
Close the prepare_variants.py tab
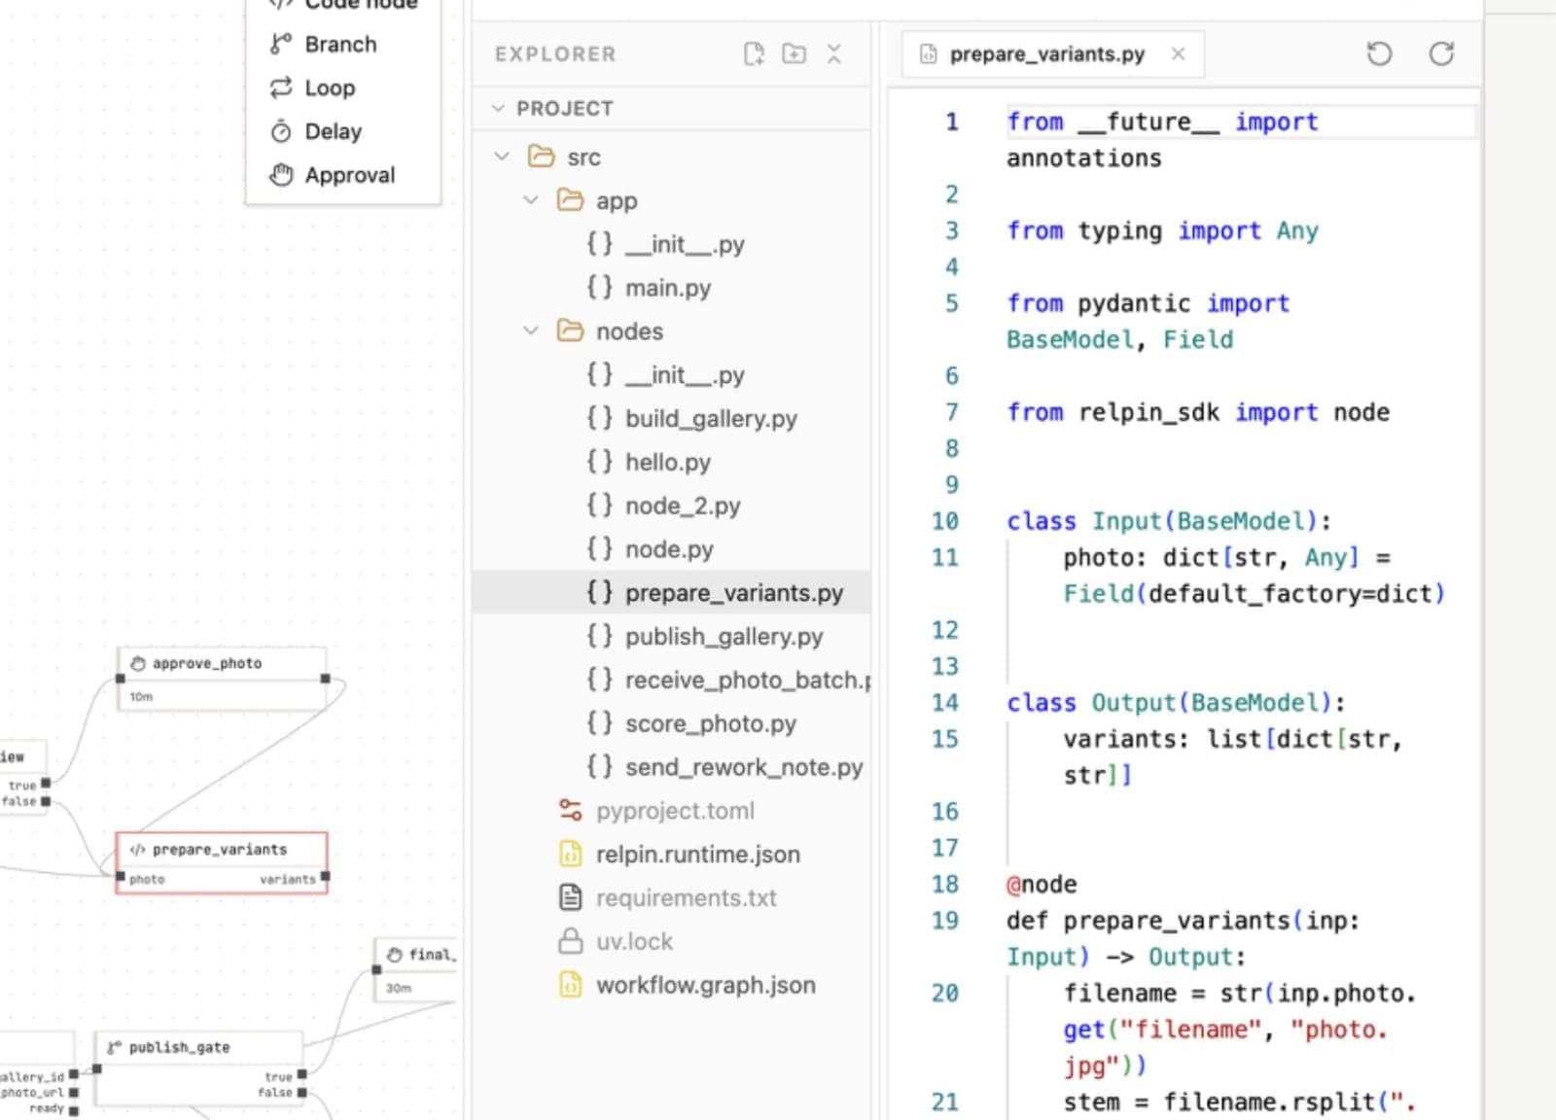(1178, 53)
